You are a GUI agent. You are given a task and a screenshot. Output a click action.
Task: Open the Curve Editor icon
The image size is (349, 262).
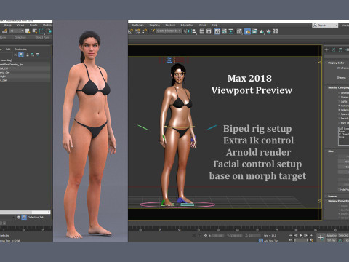pos(224,31)
